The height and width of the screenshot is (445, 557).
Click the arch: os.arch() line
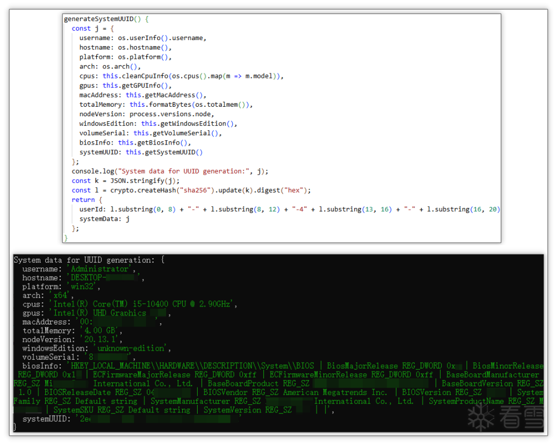(x=110, y=67)
